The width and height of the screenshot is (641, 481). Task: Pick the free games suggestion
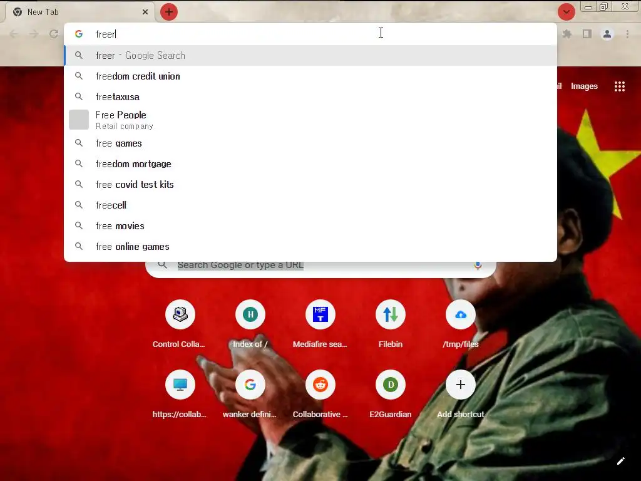[x=310, y=143]
